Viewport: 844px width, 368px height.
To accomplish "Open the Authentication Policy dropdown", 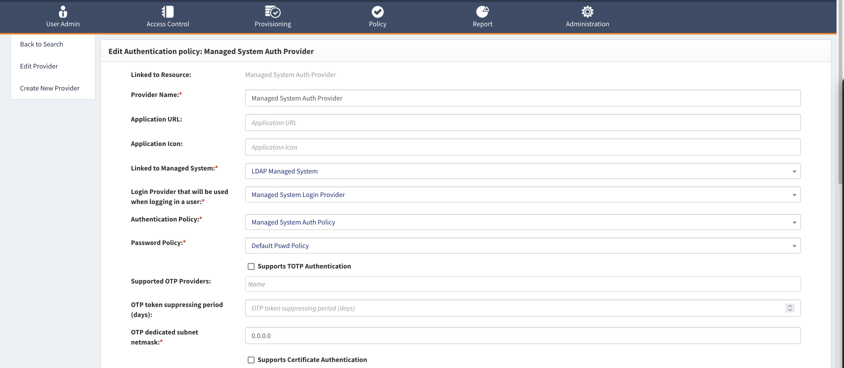I will [523, 222].
